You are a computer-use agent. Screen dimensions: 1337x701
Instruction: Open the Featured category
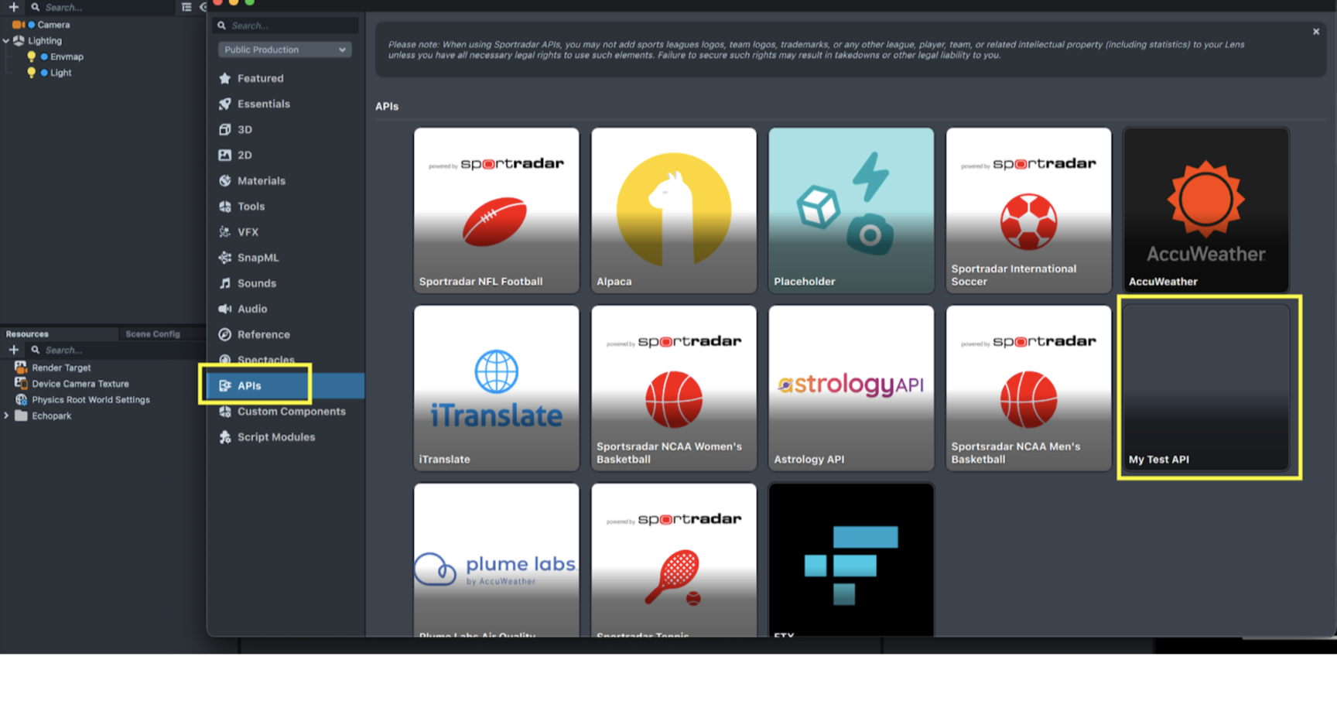point(260,78)
